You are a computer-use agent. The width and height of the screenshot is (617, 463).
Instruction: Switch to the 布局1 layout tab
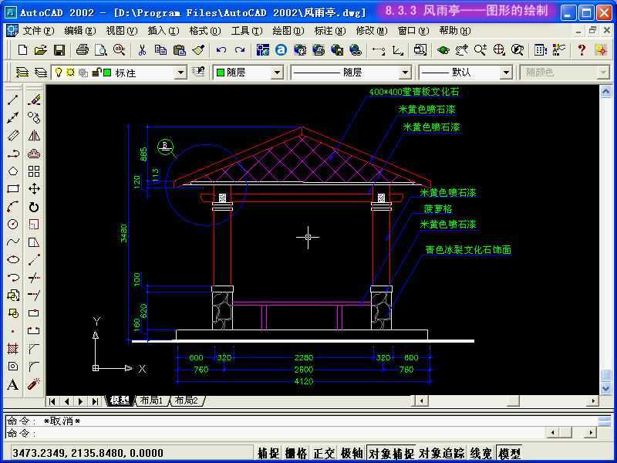point(151,400)
